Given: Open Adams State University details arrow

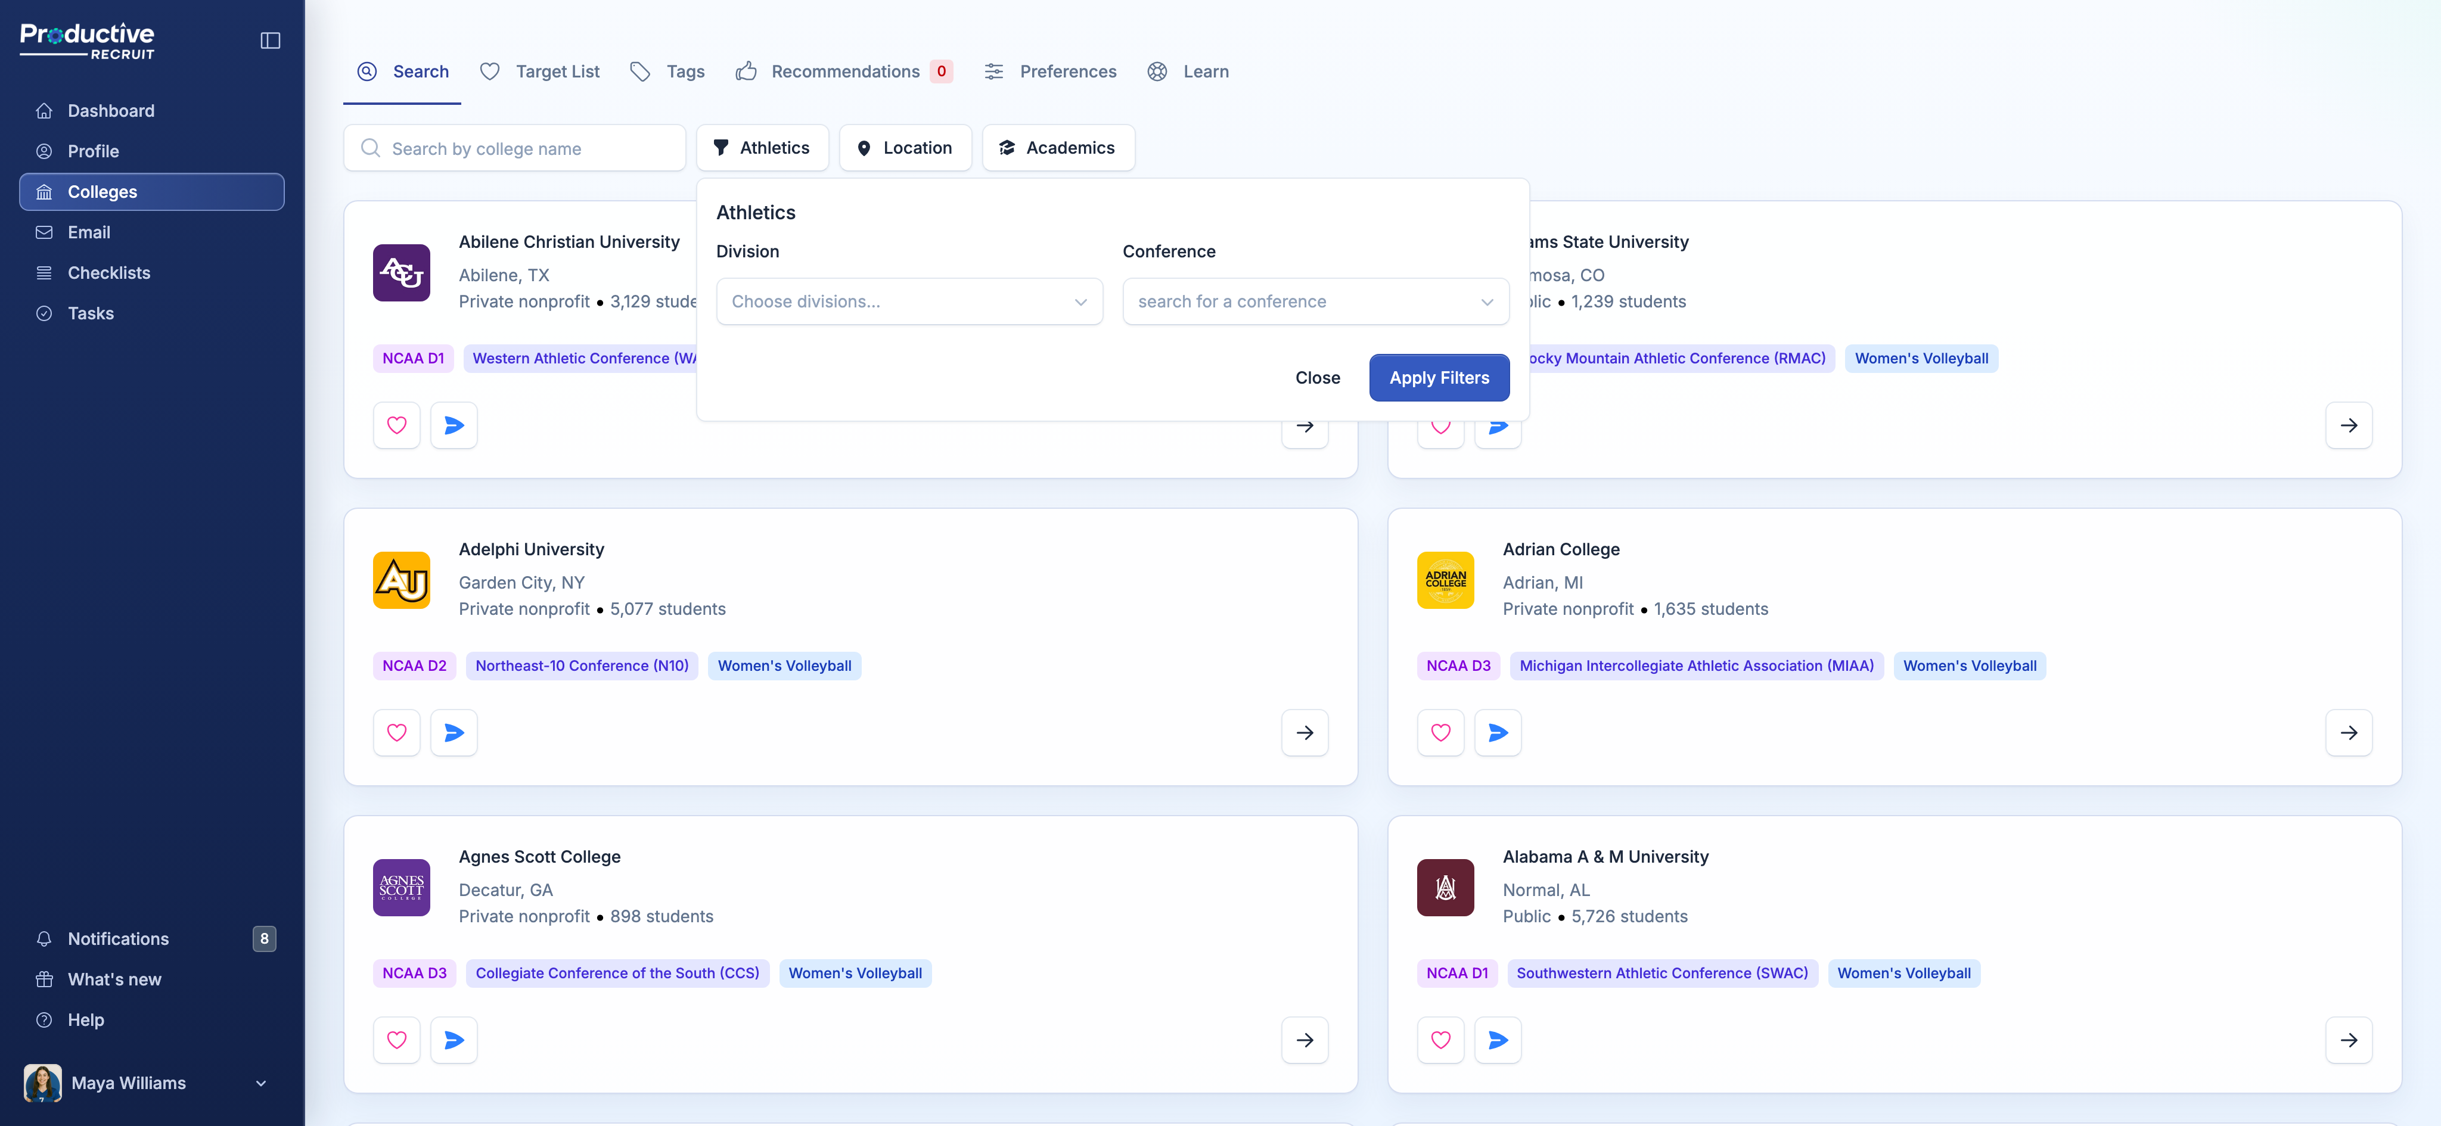Looking at the screenshot, I should click(2349, 425).
